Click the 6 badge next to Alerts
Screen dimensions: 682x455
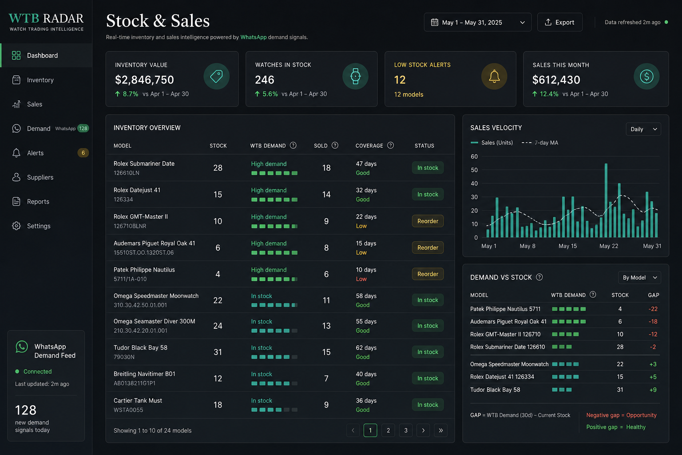(x=83, y=153)
